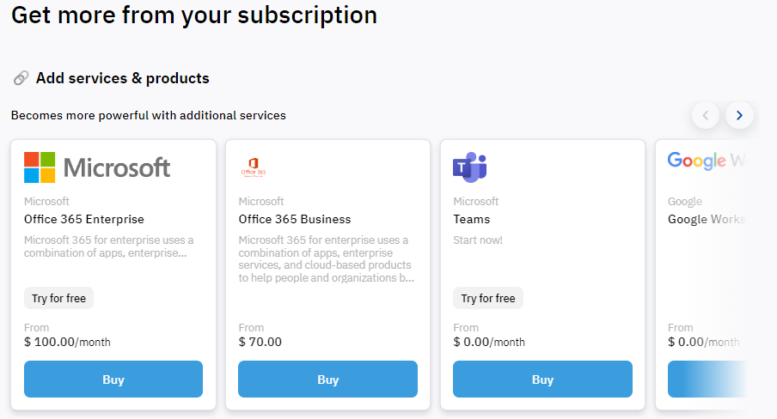Click the Office 365 Business description text
The image size is (777, 419).
click(327, 259)
